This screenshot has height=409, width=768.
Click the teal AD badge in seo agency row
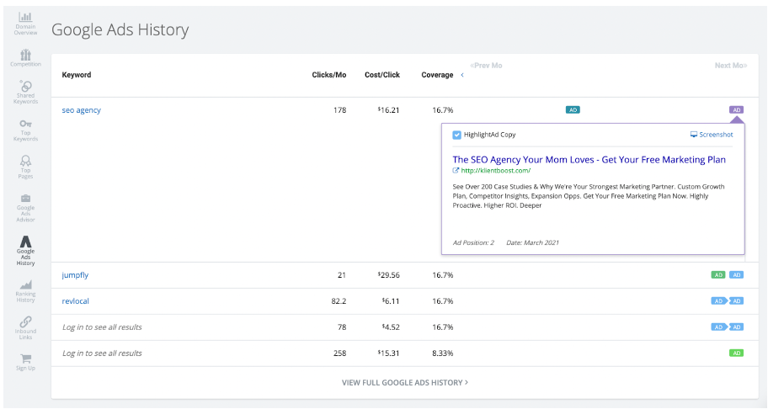[573, 109]
